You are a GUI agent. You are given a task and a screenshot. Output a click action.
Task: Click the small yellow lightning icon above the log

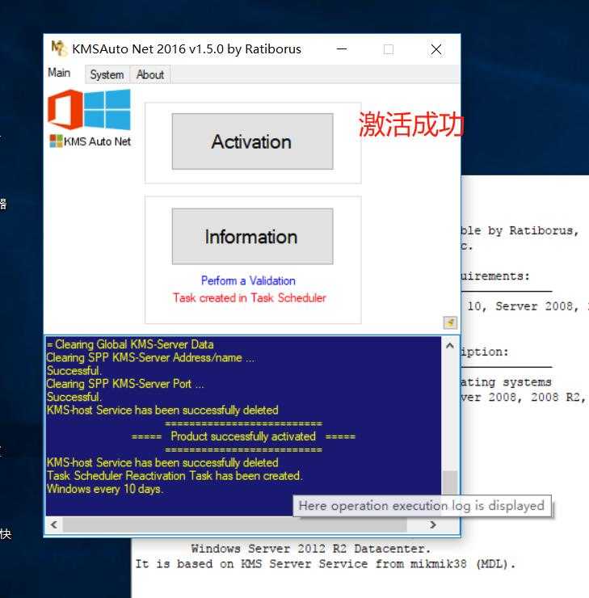(x=450, y=322)
